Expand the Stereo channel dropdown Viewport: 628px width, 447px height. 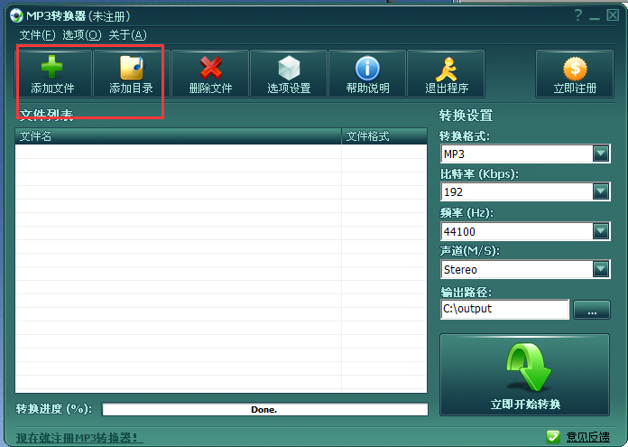pyautogui.click(x=601, y=269)
